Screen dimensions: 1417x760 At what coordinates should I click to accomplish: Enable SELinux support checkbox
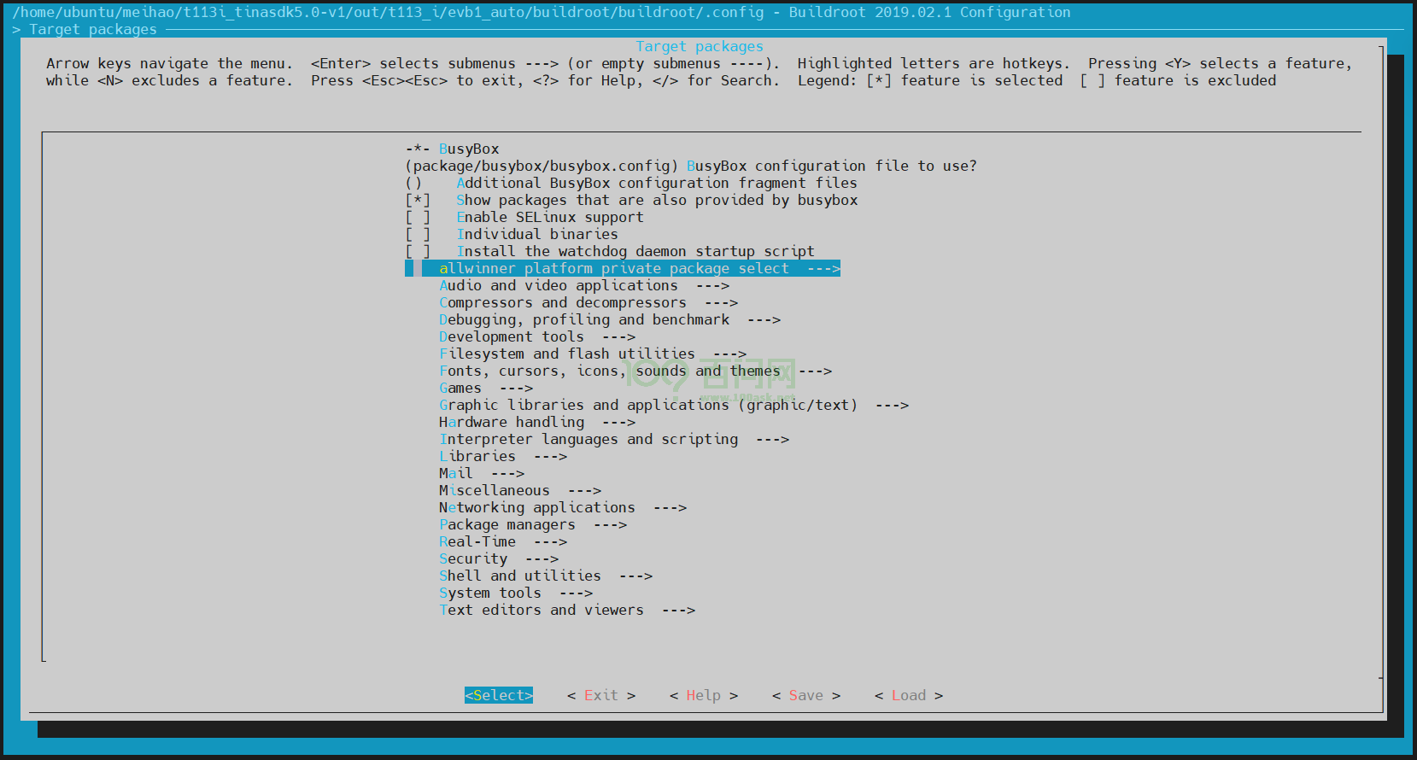click(418, 217)
